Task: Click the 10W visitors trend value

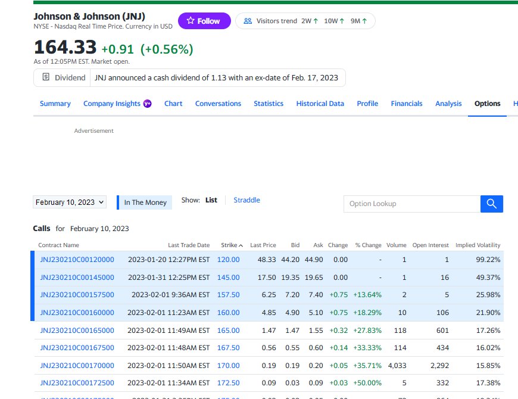Action: tap(334, 21)
